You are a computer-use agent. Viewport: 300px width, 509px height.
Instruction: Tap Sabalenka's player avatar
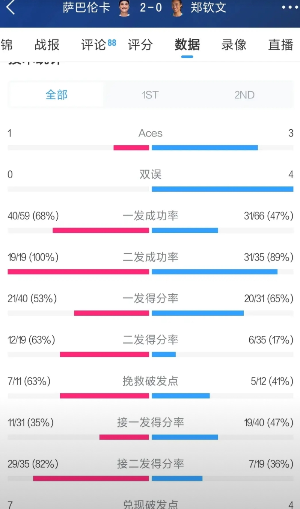[124, 8]
